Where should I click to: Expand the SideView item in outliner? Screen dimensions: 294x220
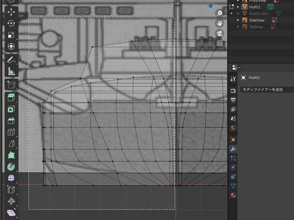(x=238, y=20)
